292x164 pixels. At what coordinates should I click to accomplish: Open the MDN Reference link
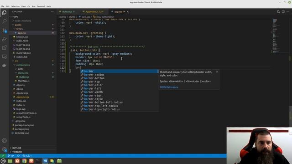(x=169, y=87)
